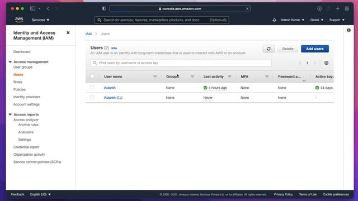Screen dimensions: 358x201
Task: Open a new Safari tab
Action: tap(338, 9)
